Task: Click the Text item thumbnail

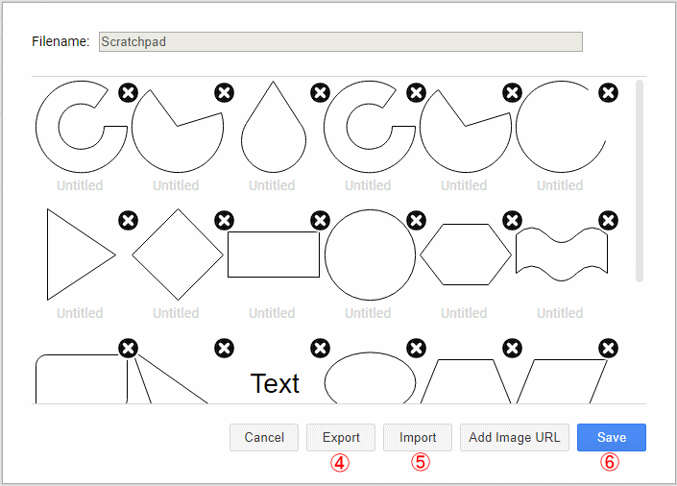Action: [275, 384]
